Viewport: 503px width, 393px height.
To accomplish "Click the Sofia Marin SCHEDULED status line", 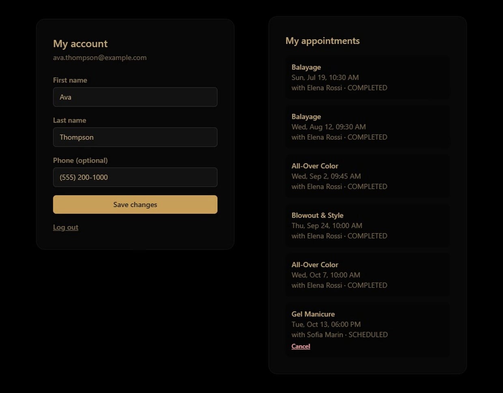I will (x=340, y=335).
